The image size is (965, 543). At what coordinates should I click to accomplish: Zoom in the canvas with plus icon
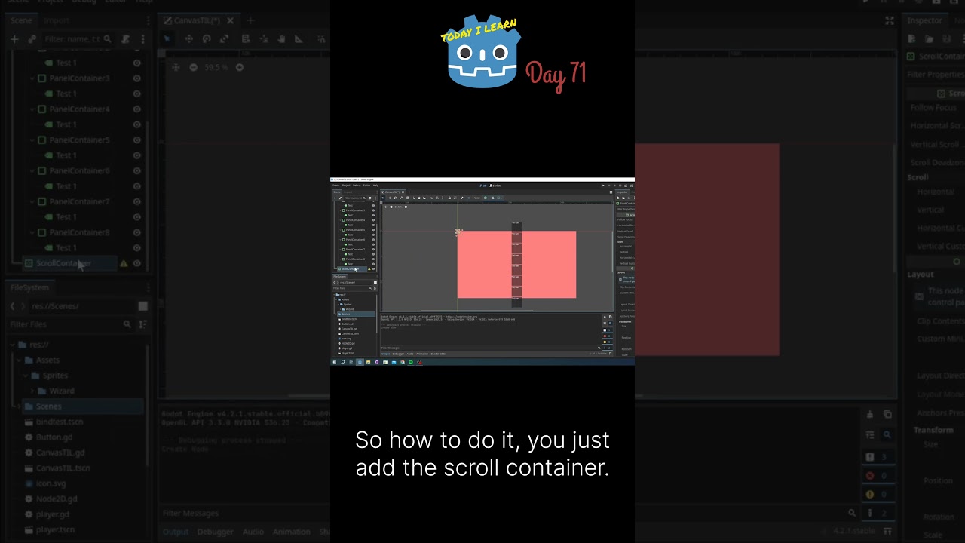click(240, 67)
